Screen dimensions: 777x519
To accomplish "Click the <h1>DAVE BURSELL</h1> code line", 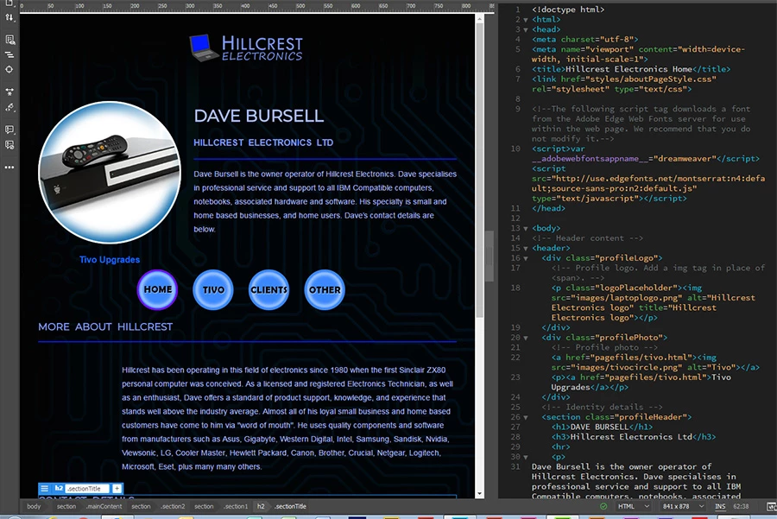I will 602,427.
